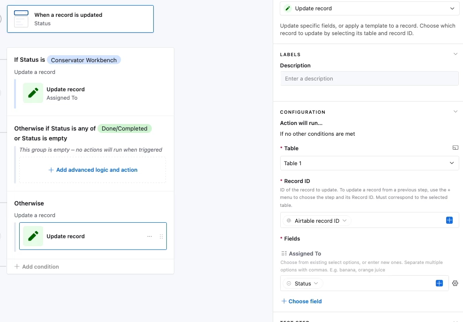Select the Update record Assigned To action

93,93
